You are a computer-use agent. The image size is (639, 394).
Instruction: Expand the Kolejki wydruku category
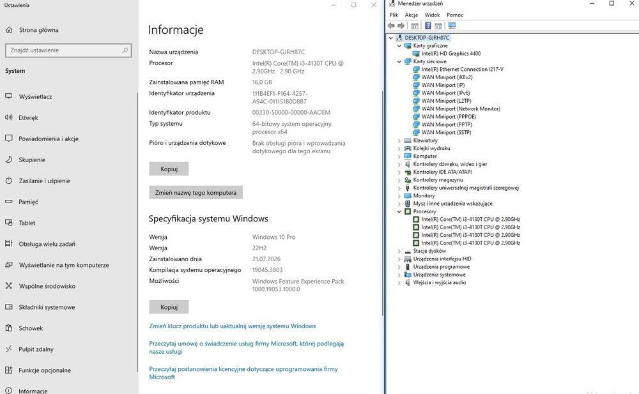point(399,148)
